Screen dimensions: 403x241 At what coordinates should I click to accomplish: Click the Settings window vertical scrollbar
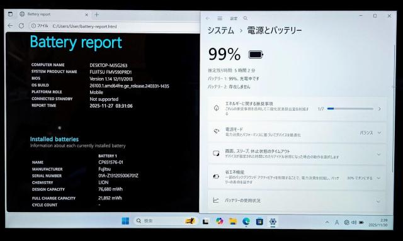pyautogui.click(x=394, y=109)
